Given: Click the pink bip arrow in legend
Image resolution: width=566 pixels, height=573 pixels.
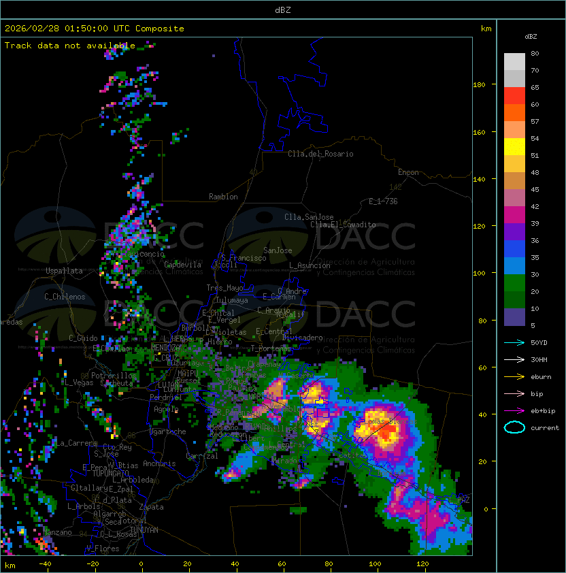Looking at the screenshot, I should 514,394.
